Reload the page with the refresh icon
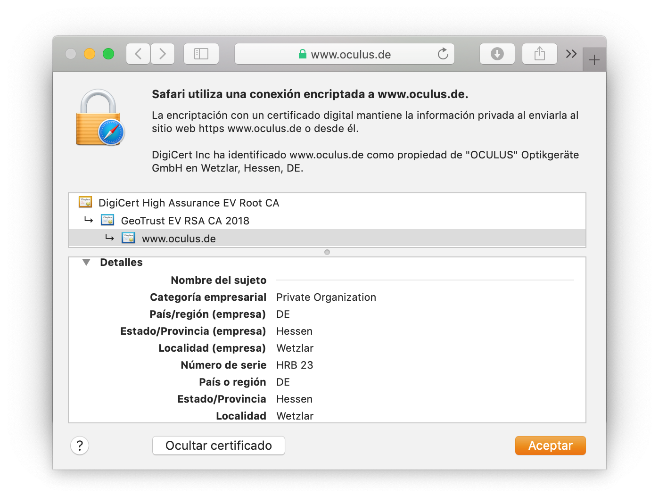Screen dimensions: 659x495 [x=443, y=54]
